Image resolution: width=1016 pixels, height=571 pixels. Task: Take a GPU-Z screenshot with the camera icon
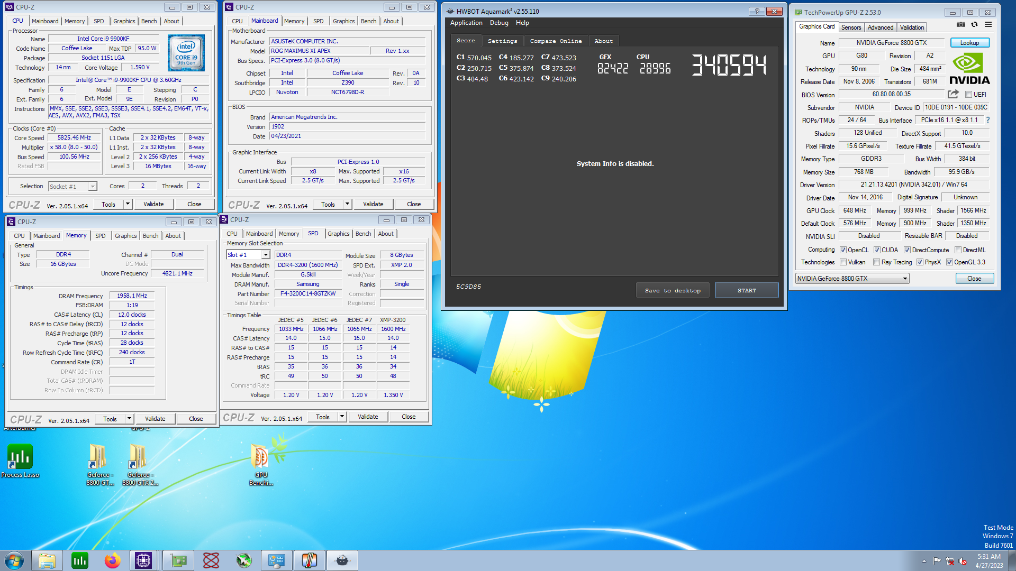pos(961,24)
